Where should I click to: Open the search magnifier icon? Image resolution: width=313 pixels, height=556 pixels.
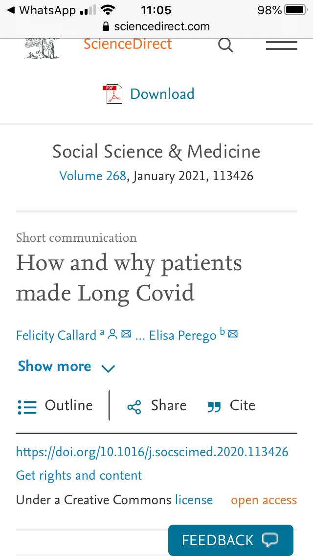[225, 46]
